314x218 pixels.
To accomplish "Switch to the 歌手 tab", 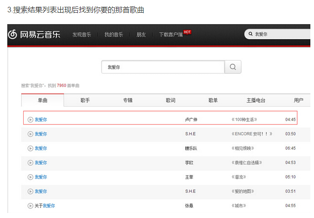I will 85,100.
